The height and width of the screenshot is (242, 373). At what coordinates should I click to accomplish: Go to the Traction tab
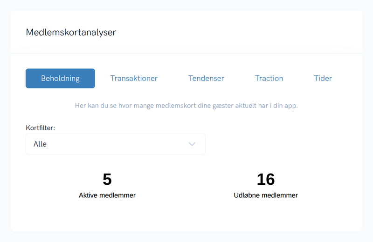pyautogui.click(x=269, y=78)
